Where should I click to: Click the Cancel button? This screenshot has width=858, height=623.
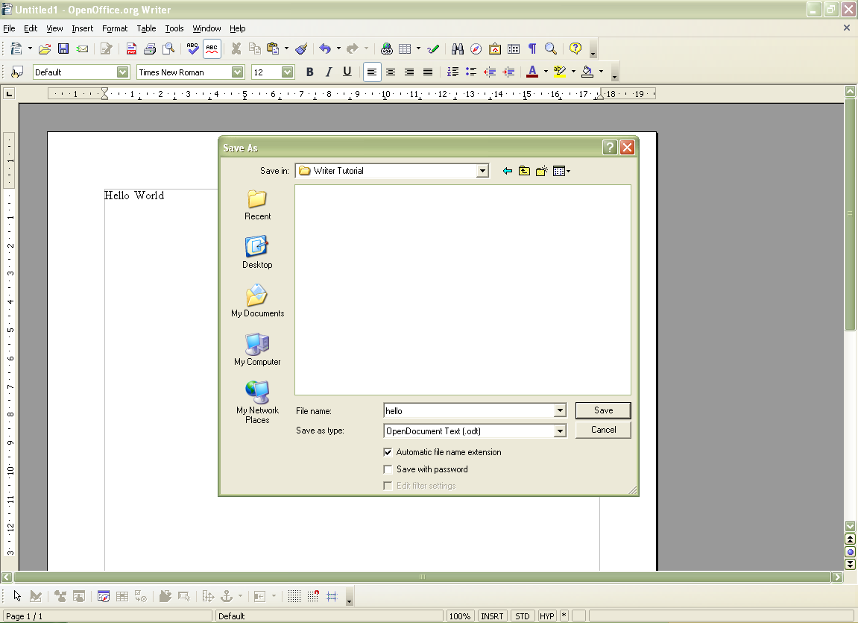[603, 430]
